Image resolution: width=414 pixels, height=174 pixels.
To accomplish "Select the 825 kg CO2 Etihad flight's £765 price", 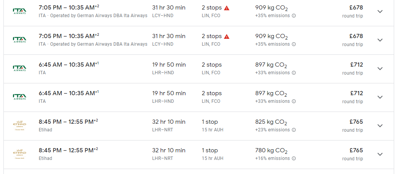I will 356,122.
